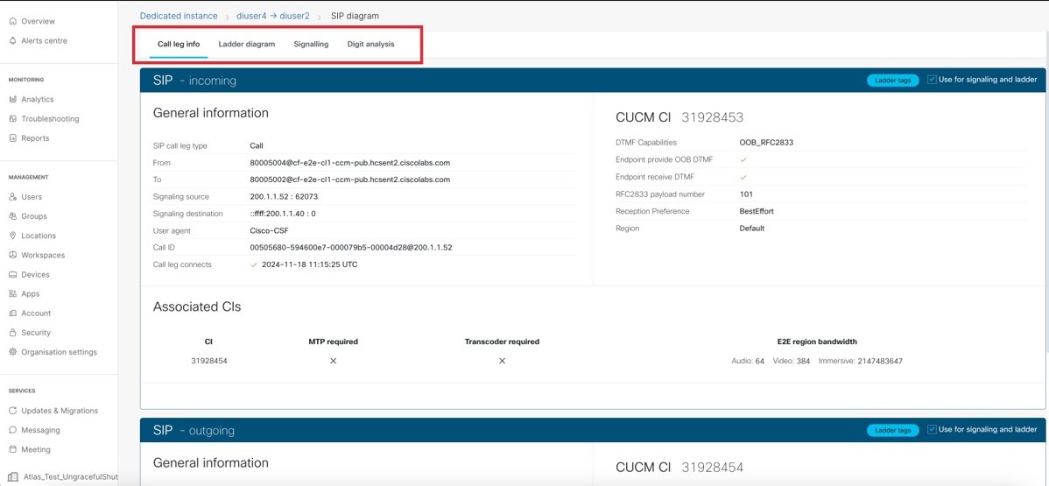Open the Overview home icon
The image size is (1049, 486).
click(x=12, y=21)
